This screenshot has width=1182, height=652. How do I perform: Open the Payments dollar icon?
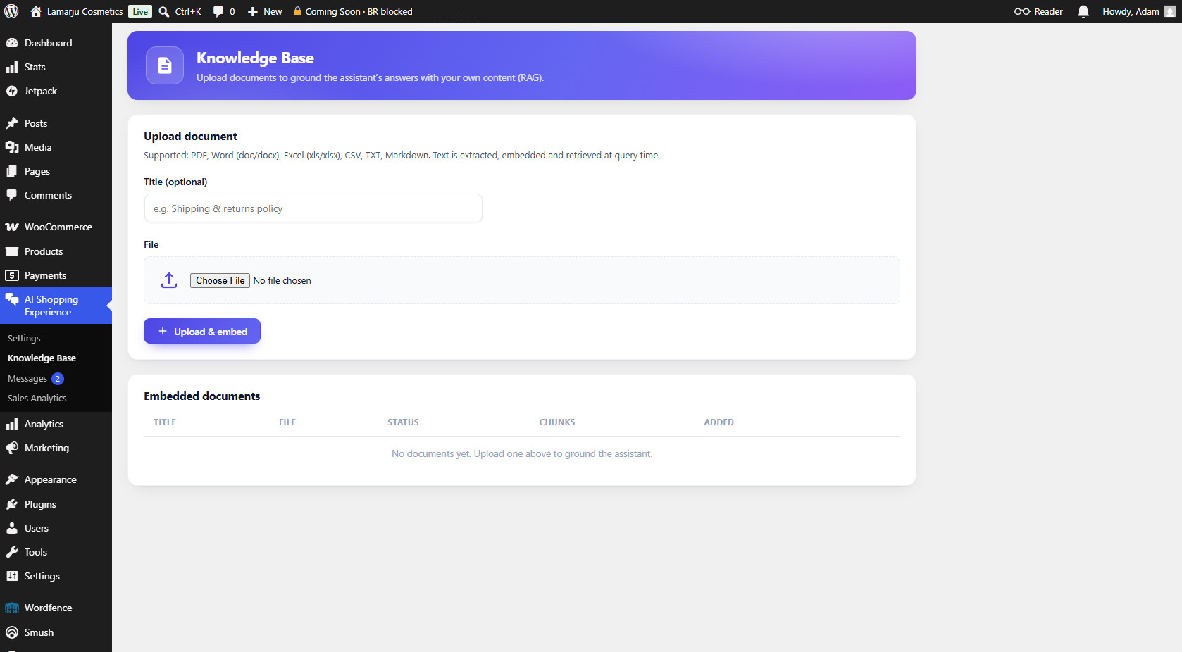coord(12,275)
